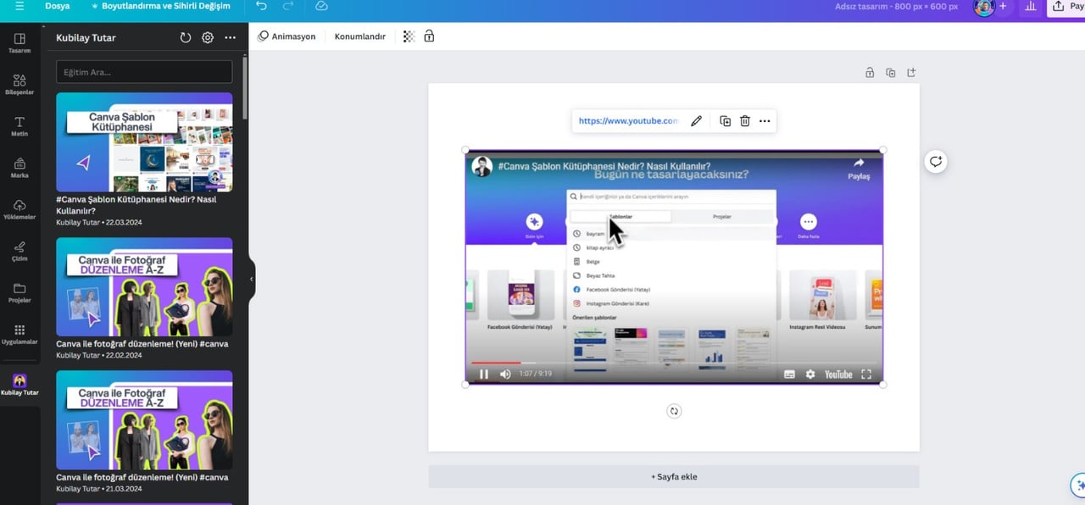This screenshot has height=505, width=1085.
Task: Open the Çizim sidebar tab
Action: click(x=19, y=251)
